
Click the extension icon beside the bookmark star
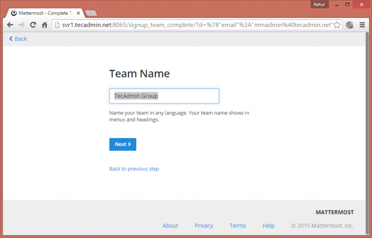coord(349,25)
